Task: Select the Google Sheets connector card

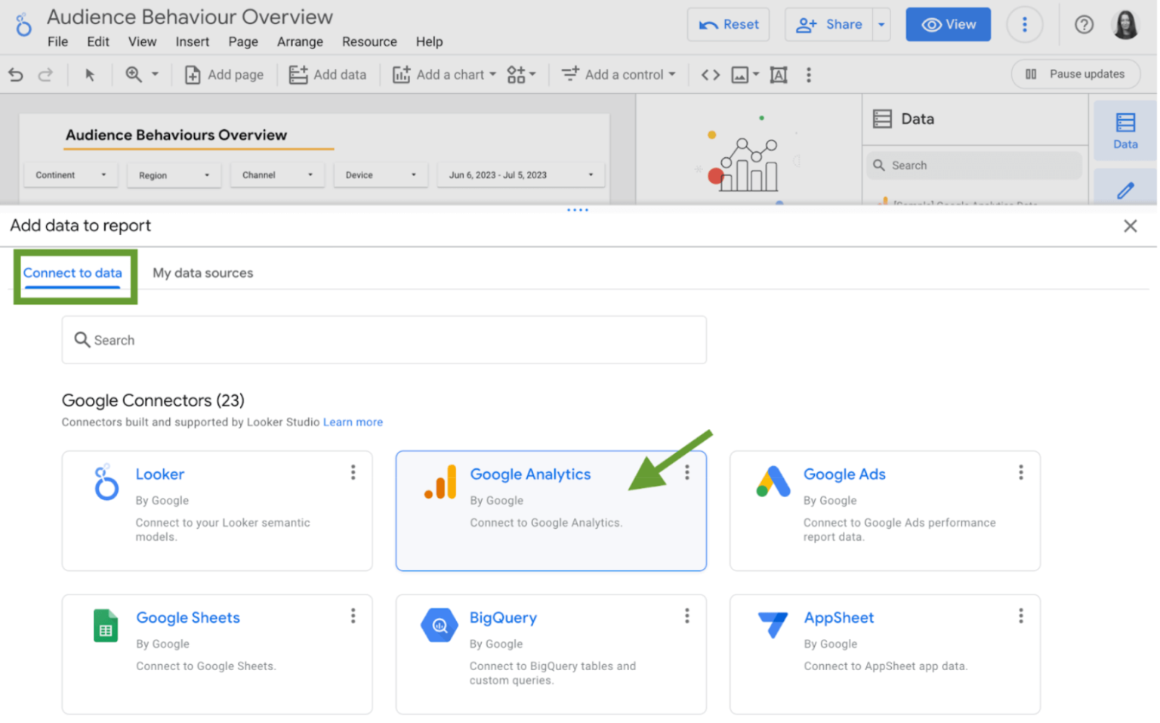Action: coord(217,653)
